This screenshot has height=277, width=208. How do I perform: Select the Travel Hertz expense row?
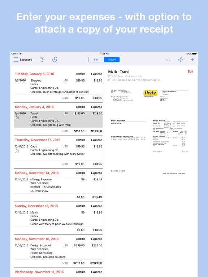click(x=58, y=119)
